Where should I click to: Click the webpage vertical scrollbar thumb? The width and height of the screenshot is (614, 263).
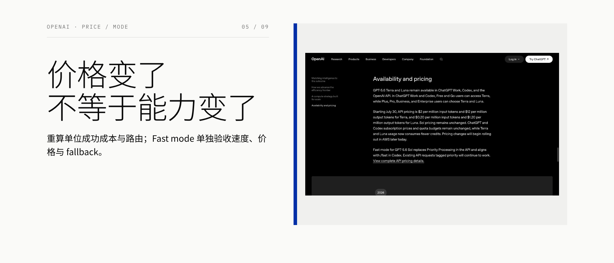coord(558,155)
